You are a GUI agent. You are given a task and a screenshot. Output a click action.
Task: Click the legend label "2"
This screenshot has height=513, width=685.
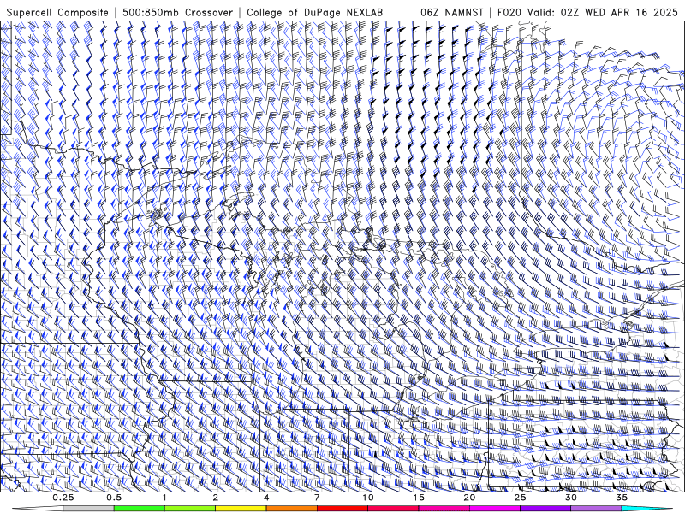(216, 498)
